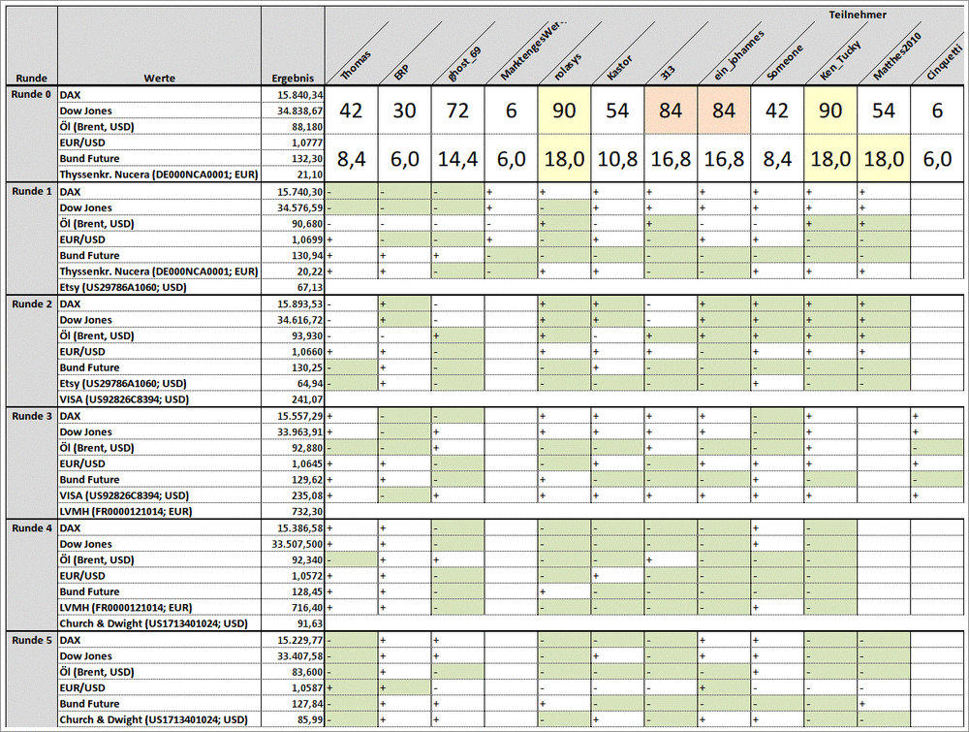Image resolution: width=969 pixels, height=732 pixels.
Task: Click the yellow 90 cell under Ken_Tucky
Action: coord(830,111)
